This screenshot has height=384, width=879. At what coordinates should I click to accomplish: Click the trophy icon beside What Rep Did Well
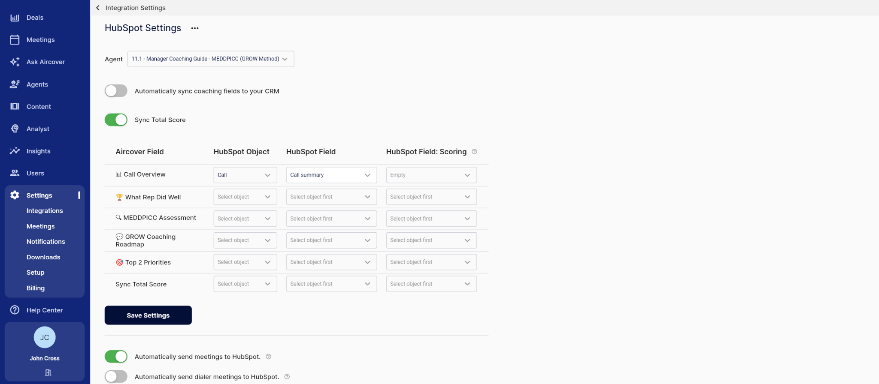click(119, 197)
